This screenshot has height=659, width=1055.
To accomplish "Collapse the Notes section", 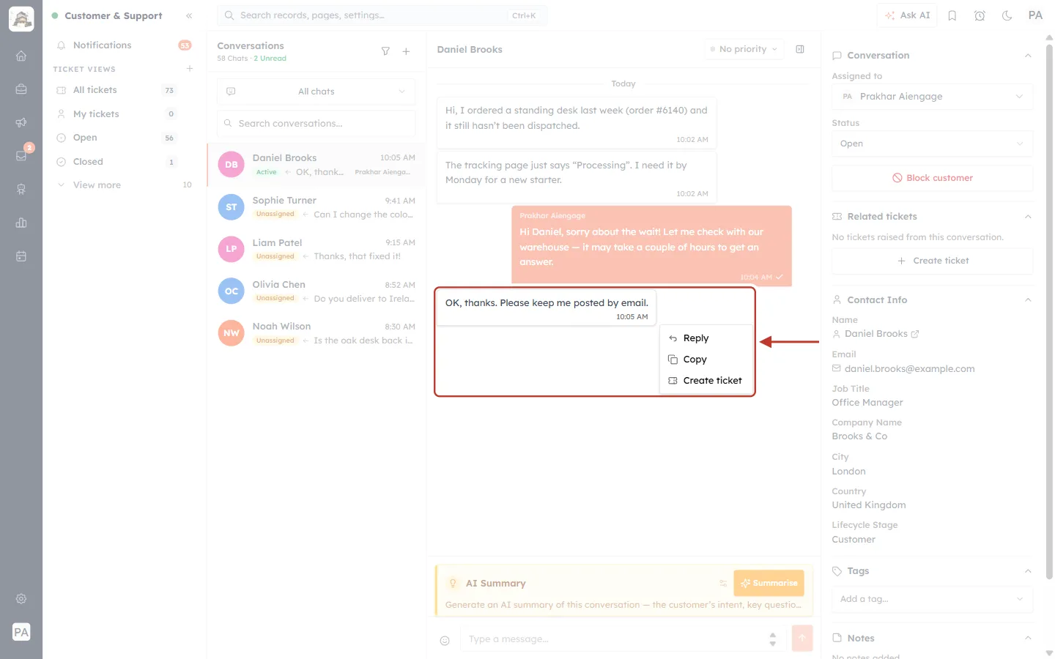I will (x=1028, y=638).
